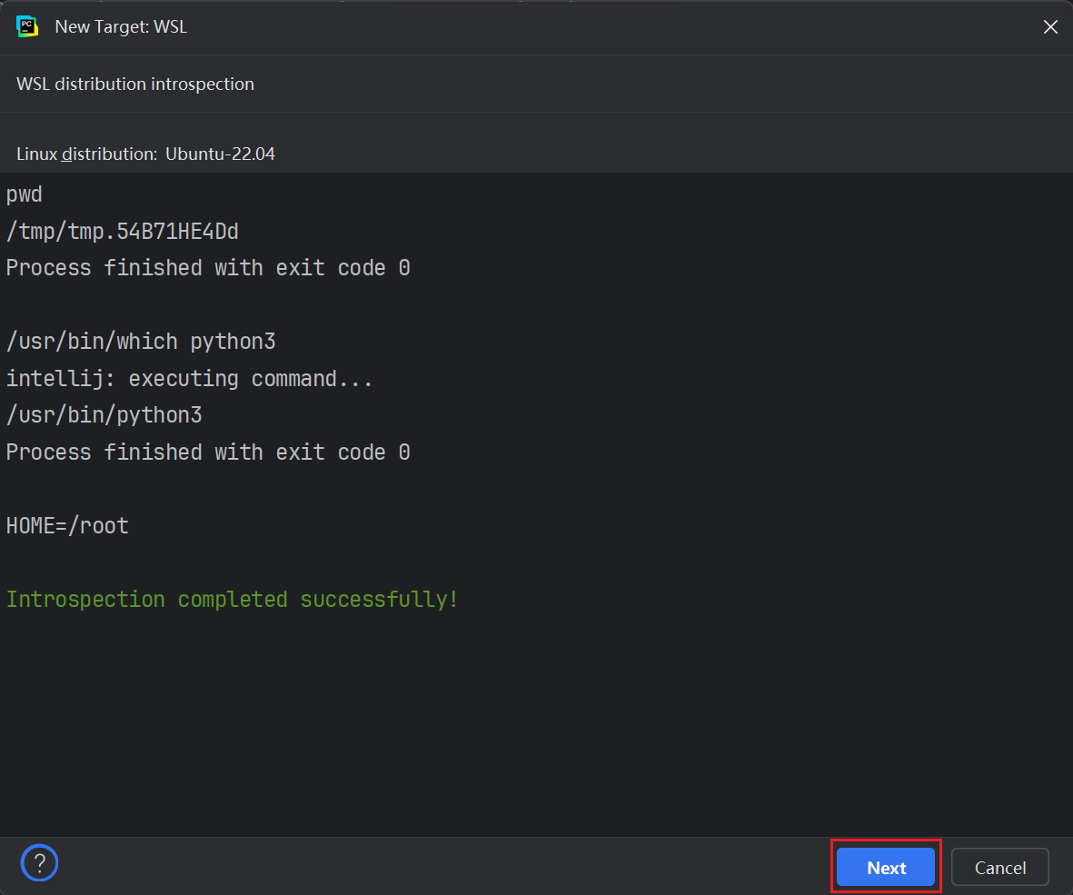Click the 'New Target: WSL' window title
This screenshot has height=895, width=1073.
point(121,26)
